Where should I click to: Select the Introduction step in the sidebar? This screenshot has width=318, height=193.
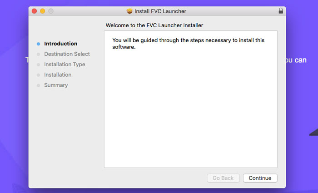pyautogui.click(x=60, y=44)
